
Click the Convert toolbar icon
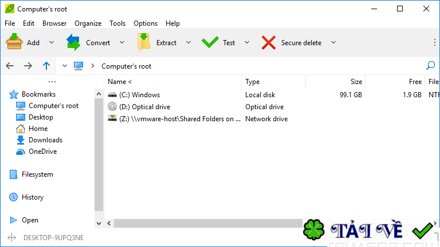click(73, 42)
